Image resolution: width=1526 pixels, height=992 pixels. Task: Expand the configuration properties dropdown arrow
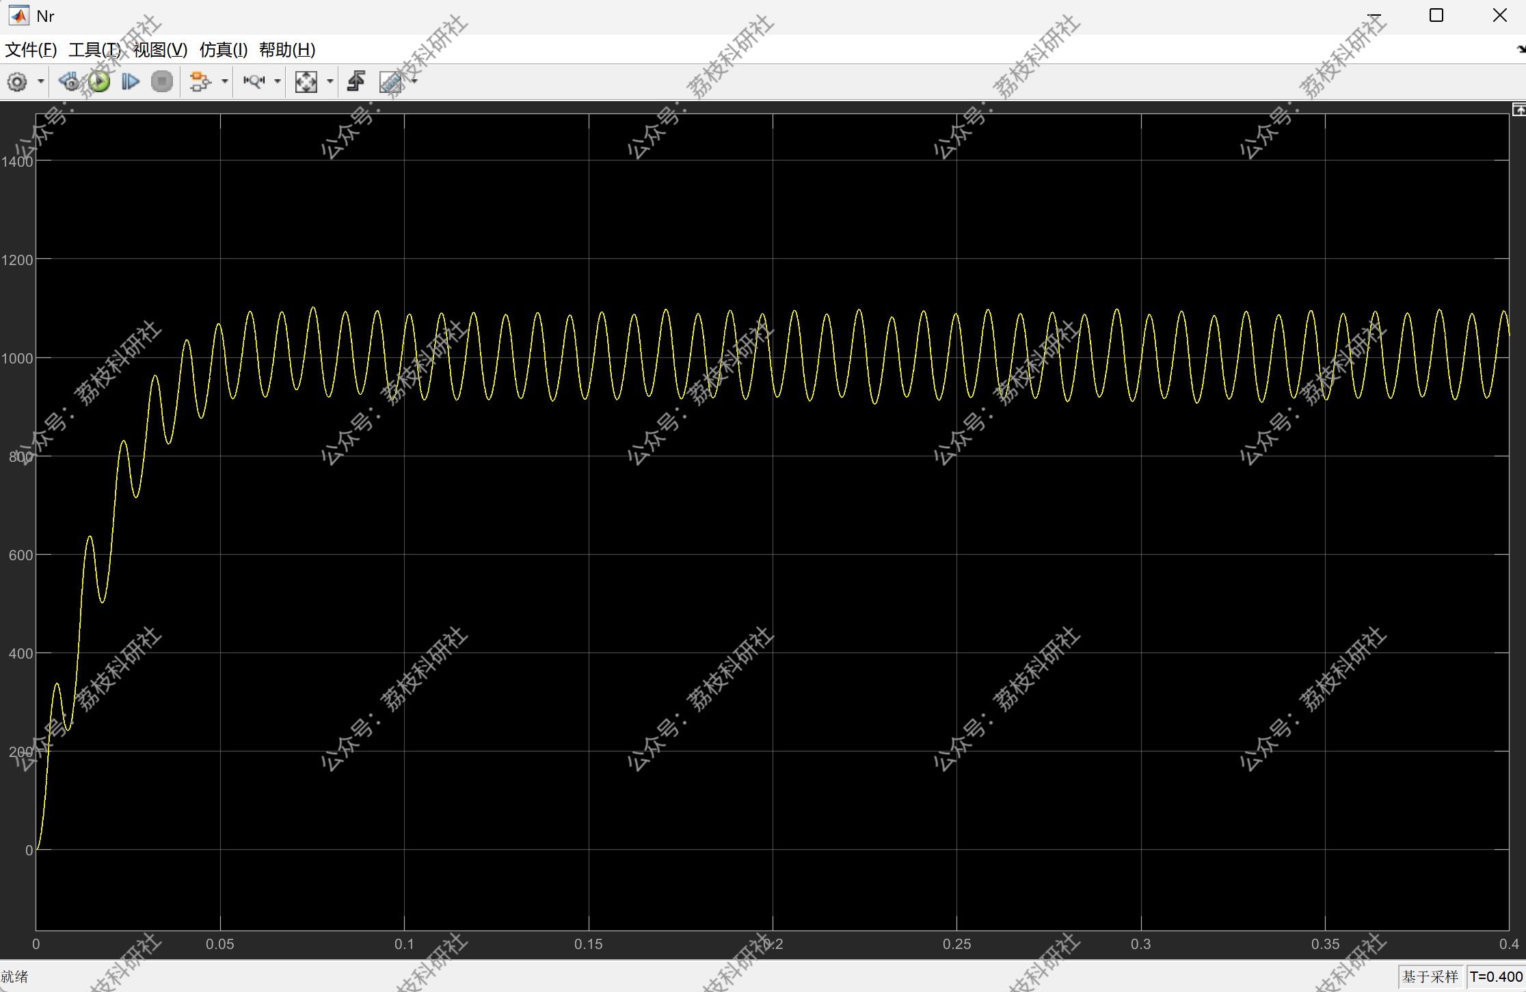click(41, 82)
